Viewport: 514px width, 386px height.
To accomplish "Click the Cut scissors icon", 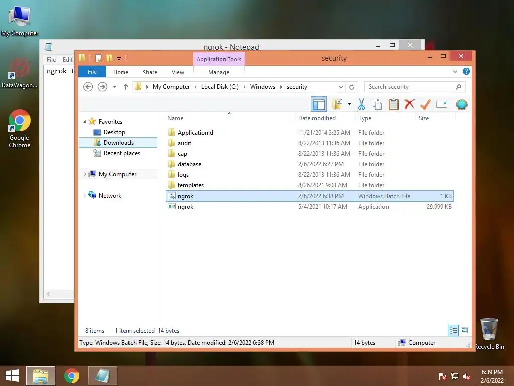I will (361, 105).
